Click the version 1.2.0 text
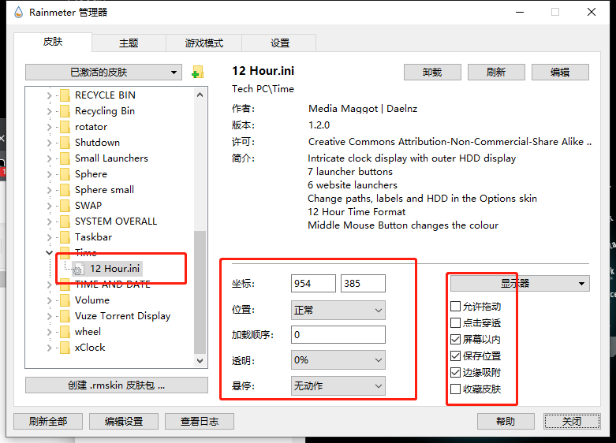 coord(319,125)
